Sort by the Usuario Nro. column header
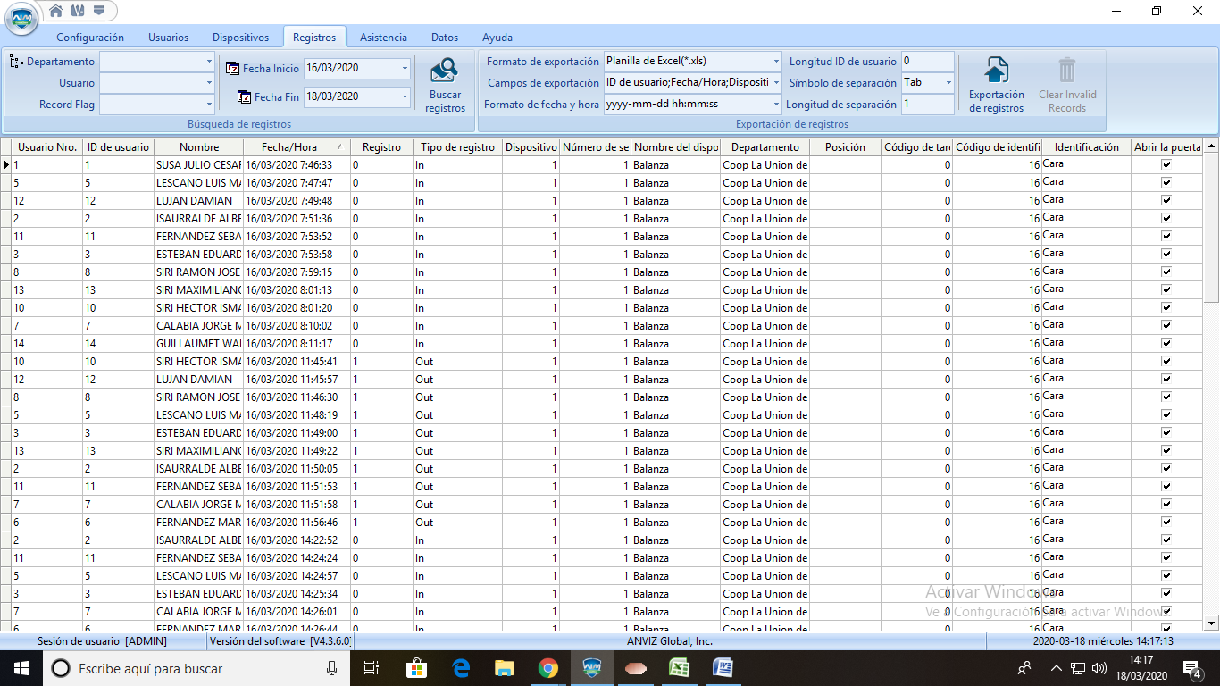The height and width of the screenshot is (686, 1220). point(47,147)
